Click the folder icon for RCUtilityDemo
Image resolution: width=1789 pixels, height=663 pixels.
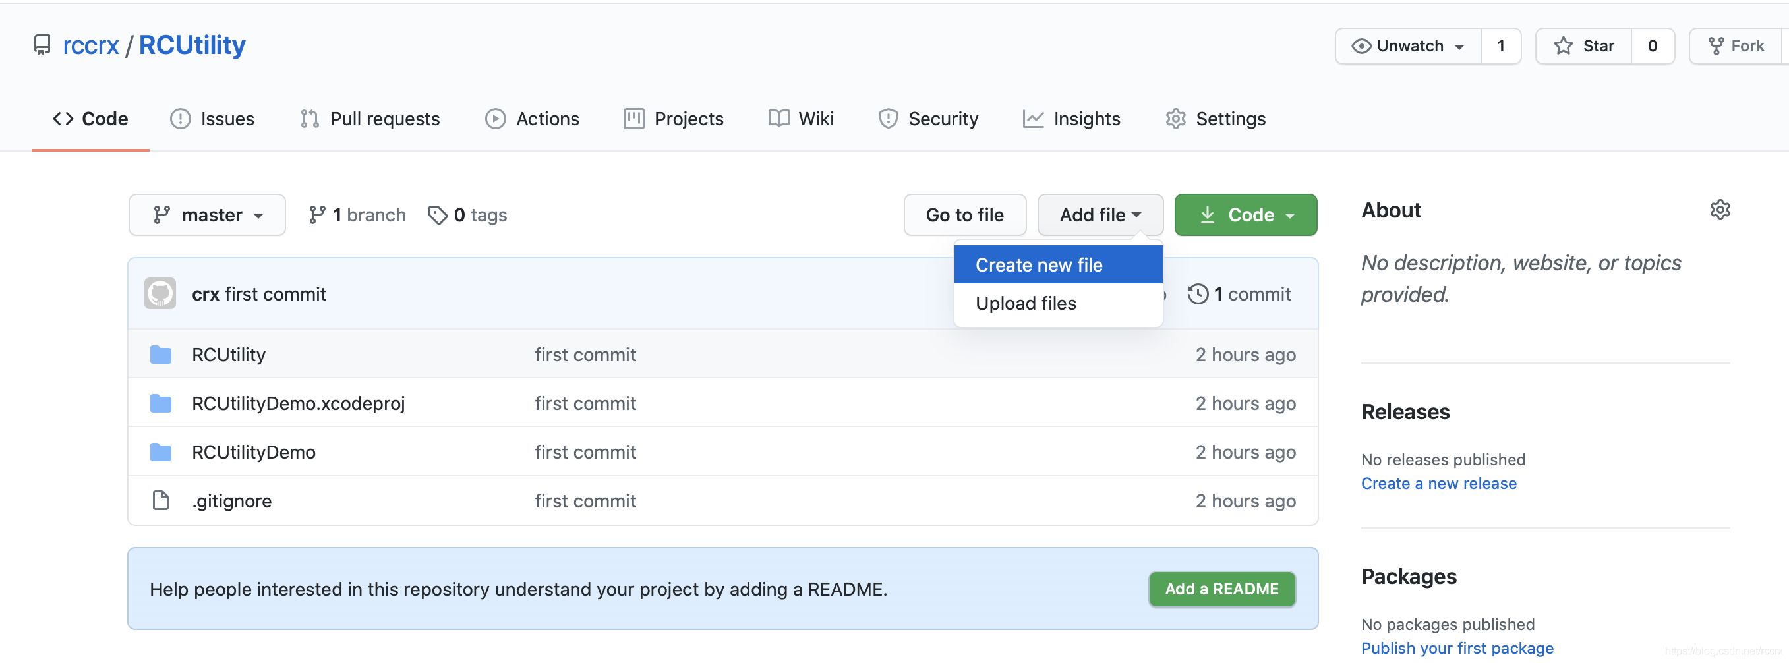click(161, 452)
